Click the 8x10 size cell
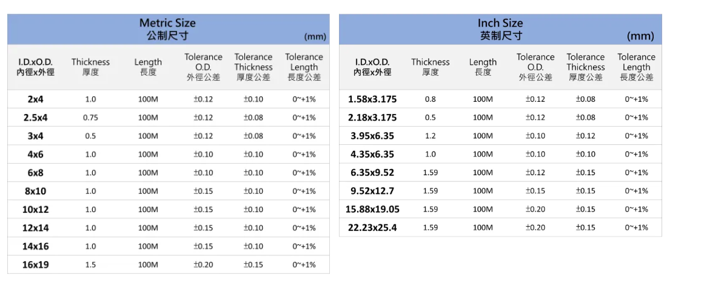The width and height of the screenshot is (704, 300). 36,191
